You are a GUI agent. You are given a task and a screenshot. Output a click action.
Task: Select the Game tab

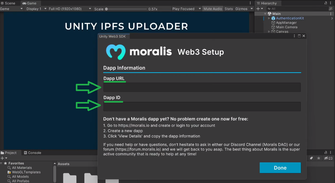coord(29,3)
